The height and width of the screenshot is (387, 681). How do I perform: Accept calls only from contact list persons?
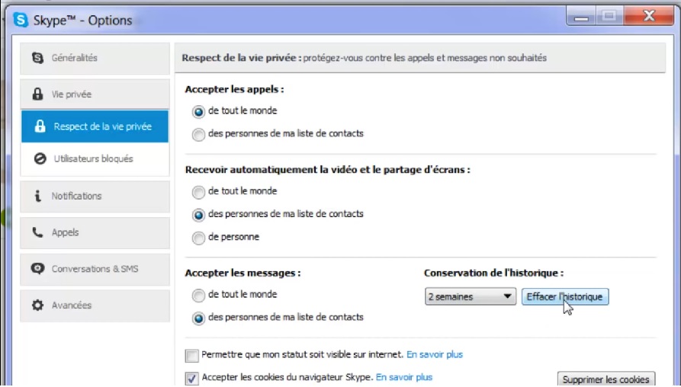[x=198, y=135]
